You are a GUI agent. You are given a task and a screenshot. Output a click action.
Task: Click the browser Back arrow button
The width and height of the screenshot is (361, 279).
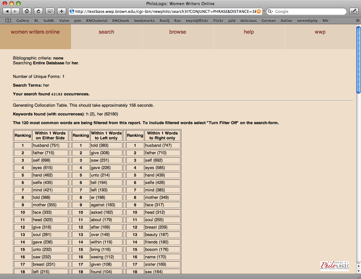pyautogui.click(x=7, y=11)
